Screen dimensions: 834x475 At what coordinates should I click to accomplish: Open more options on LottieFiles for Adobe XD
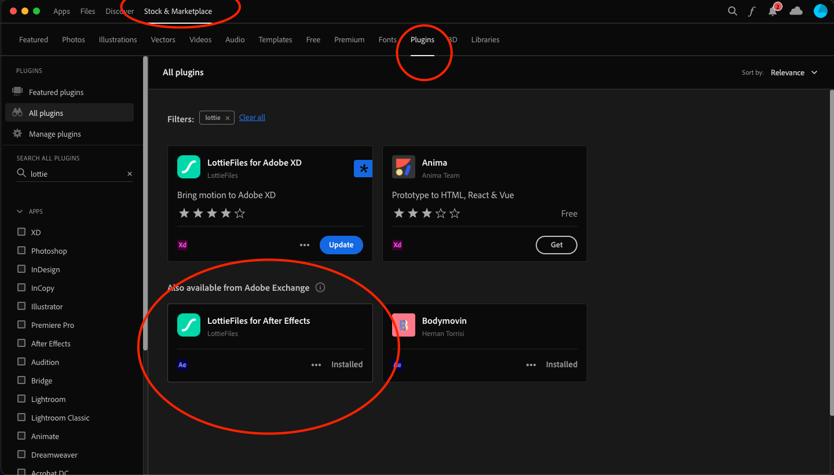[305, 245]
